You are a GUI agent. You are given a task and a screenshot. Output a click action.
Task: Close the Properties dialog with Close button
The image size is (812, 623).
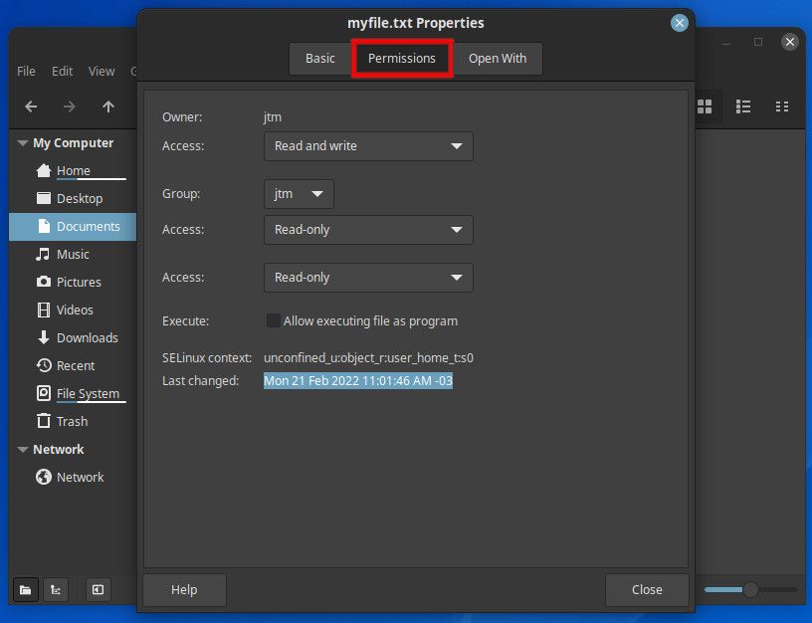point(647,589)
